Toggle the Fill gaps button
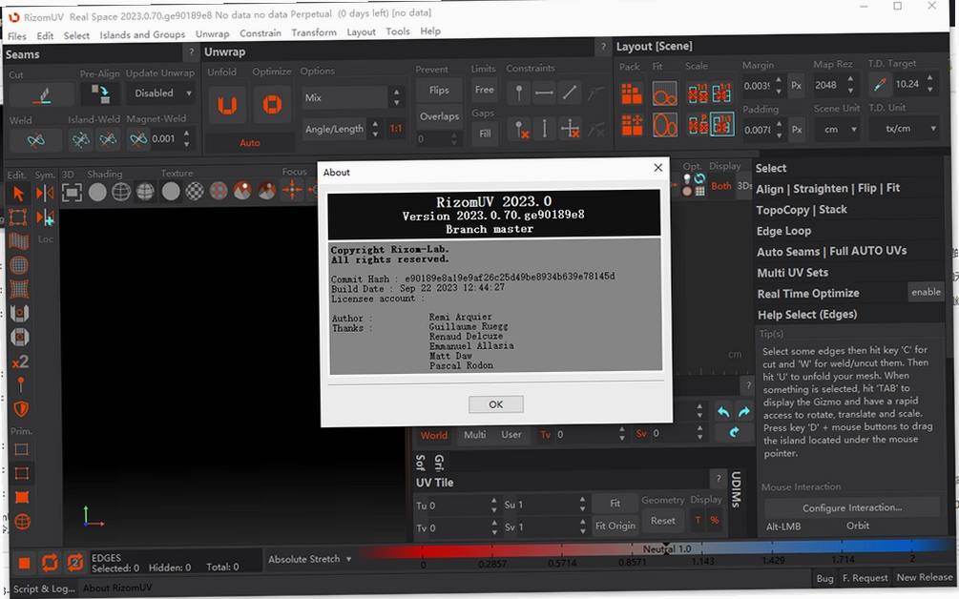 coord(485,134)
